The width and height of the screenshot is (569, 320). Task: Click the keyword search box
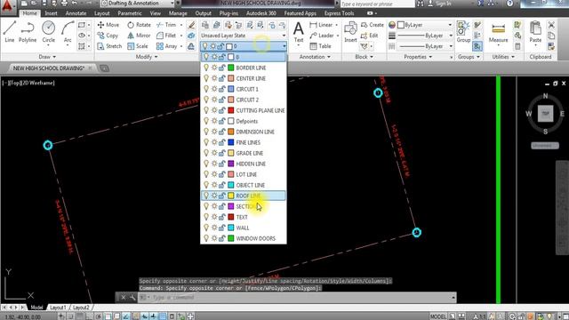click(377, 4)
